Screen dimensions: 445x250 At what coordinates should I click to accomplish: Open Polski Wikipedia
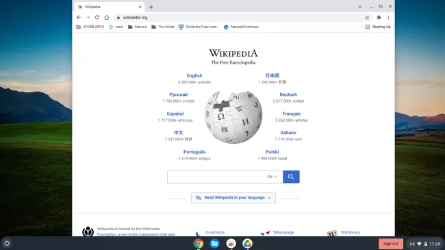point(272,152)
